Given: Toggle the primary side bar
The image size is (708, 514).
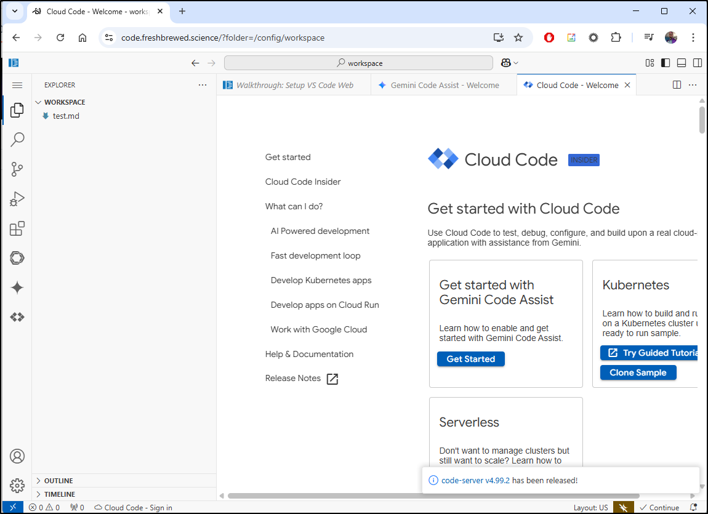Looking at the screenshot, I should (x=666, y=63).
